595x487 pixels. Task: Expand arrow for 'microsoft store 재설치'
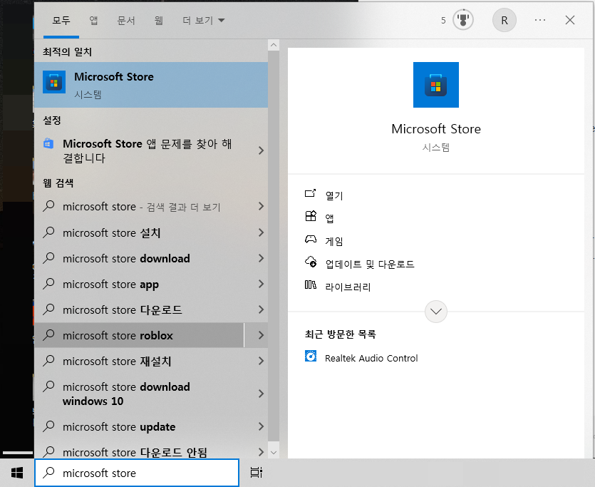pyautogui.click(x=261, y=361)
